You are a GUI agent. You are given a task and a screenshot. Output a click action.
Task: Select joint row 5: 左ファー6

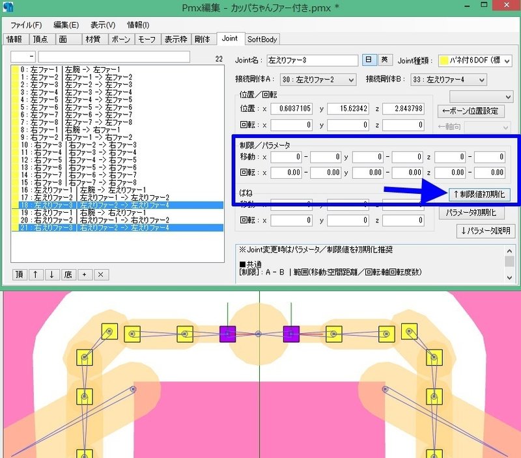point(117,107)
